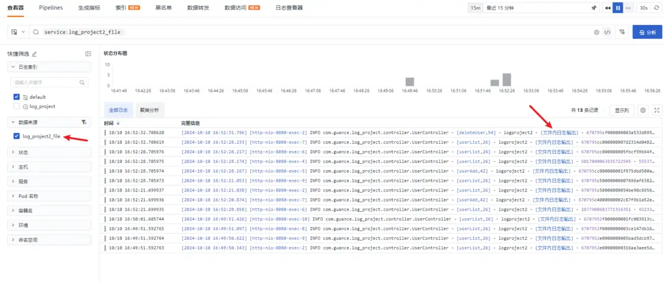The height and width of the screenshot is (282, 665).
Task: Click the magnifier icon in main search bar
Action: click(37, 32)
